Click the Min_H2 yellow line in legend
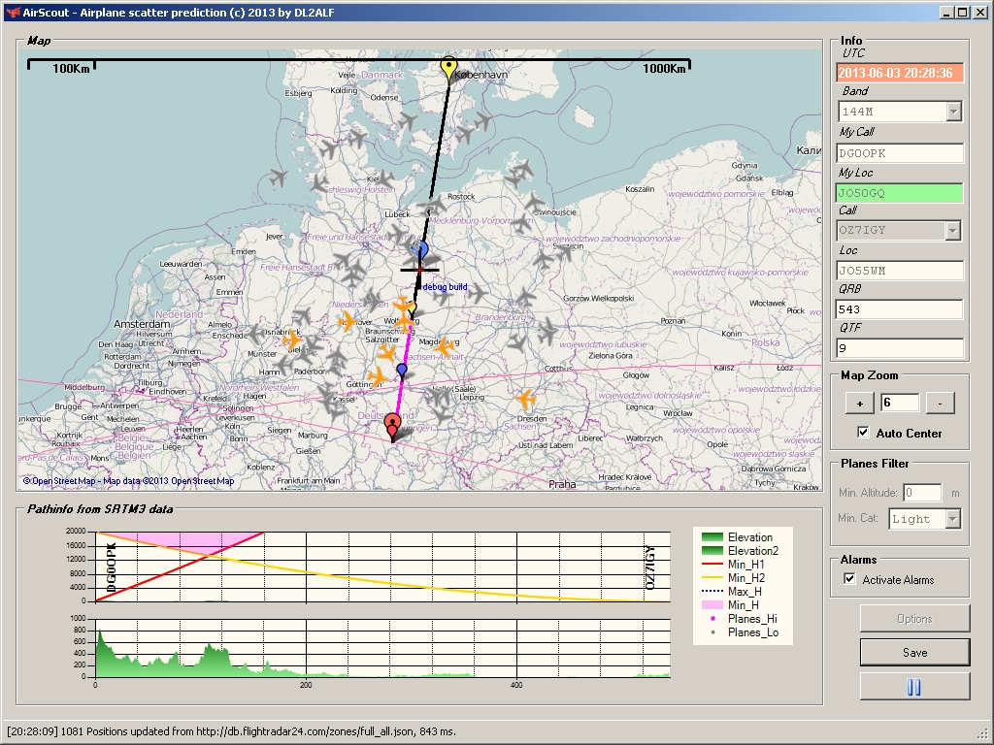The image size is (994, 745). click(x=712, y=578)
